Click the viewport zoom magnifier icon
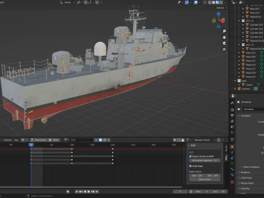The height and width of the screenshot is (198, 264). tap(224, 31)
